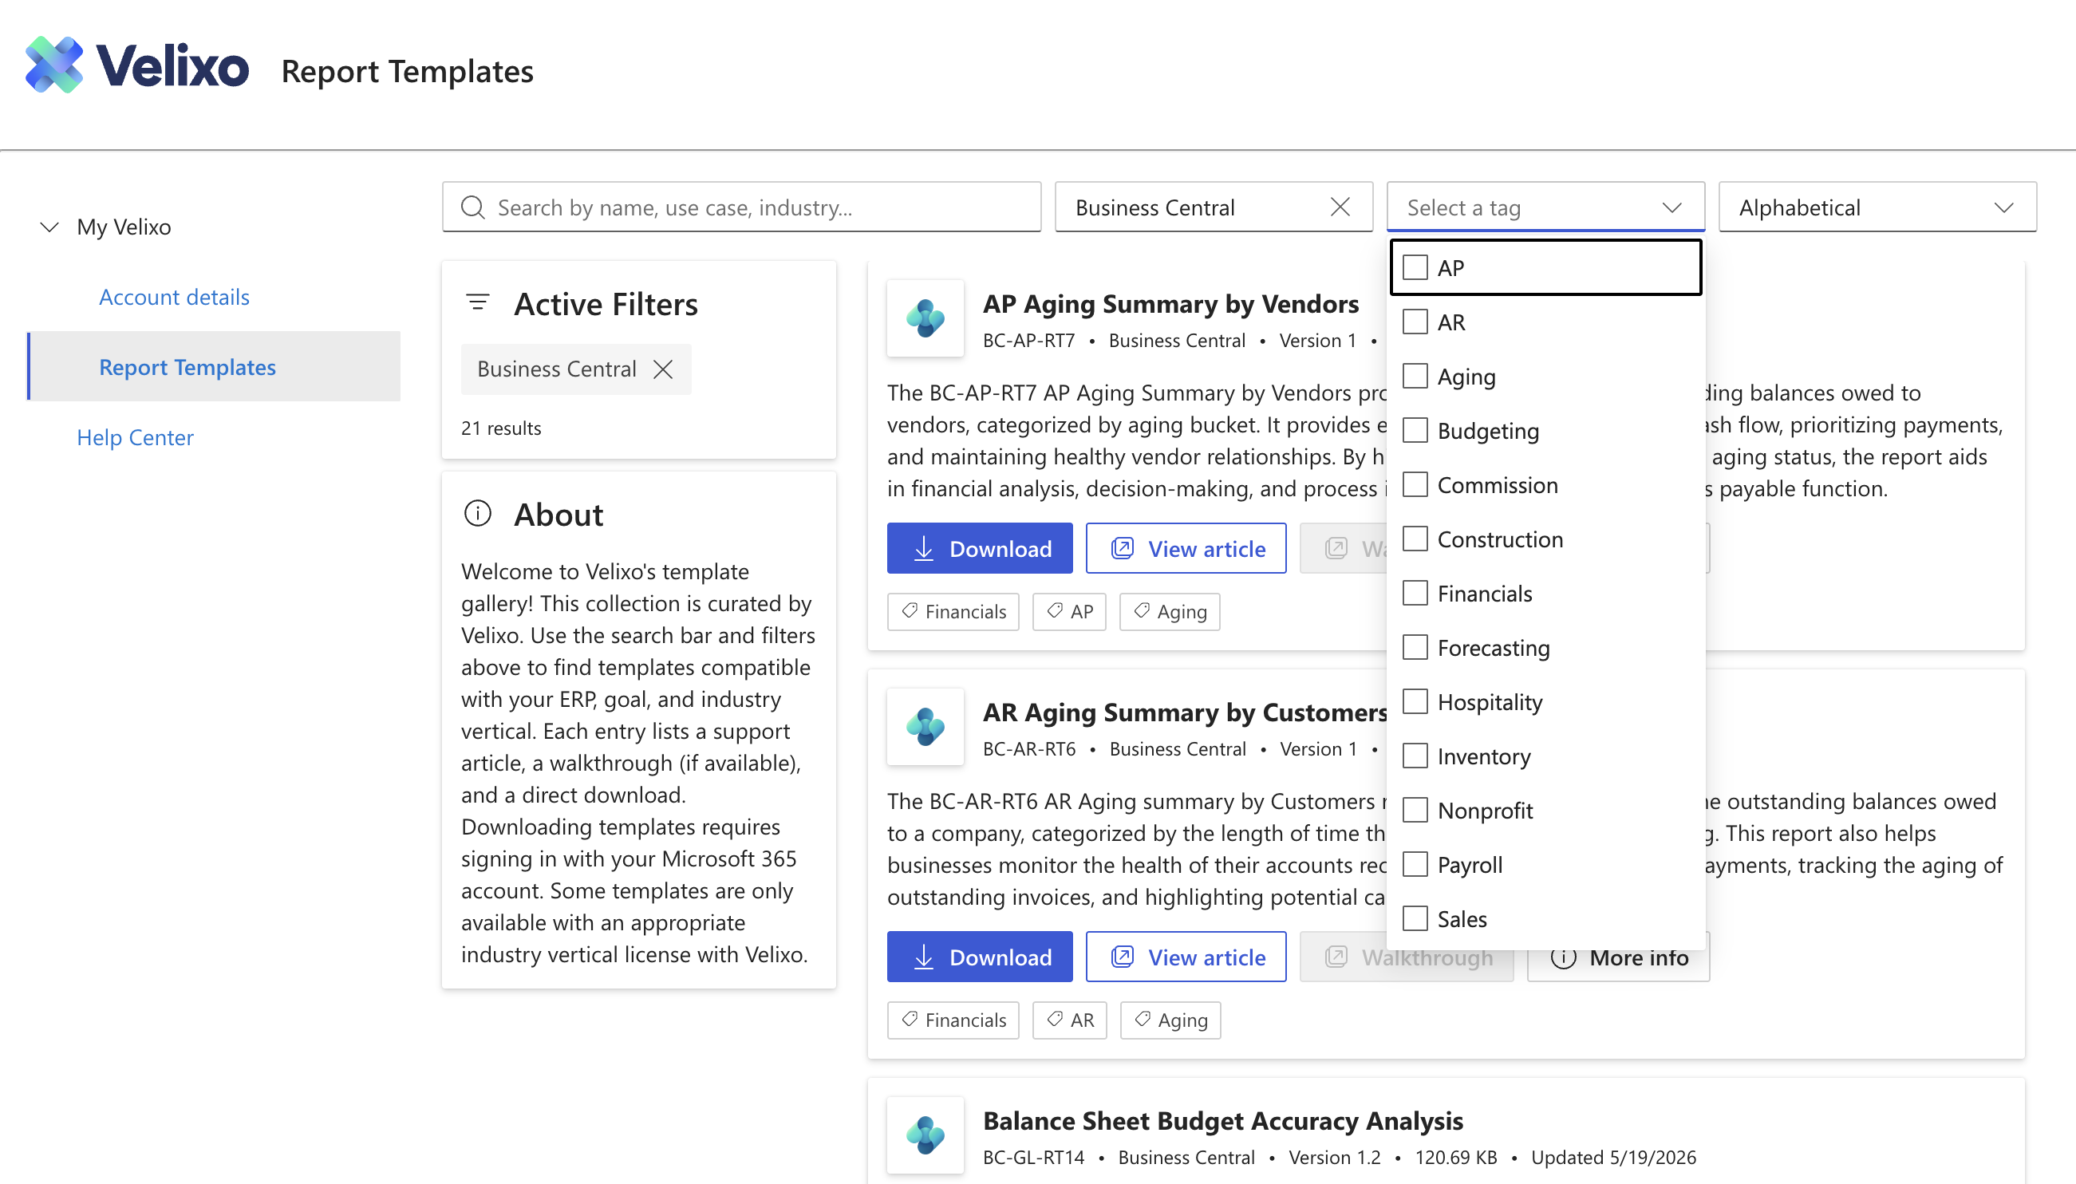
Task: Click tag icon on AR card Financials tag
Action: pos(910,1019)
